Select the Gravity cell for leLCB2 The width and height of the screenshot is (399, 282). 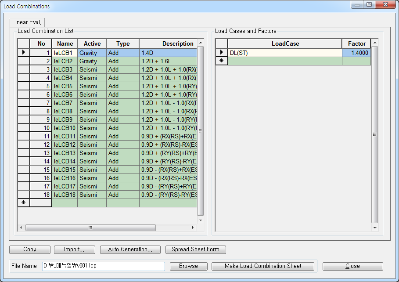tap(92, 61)
